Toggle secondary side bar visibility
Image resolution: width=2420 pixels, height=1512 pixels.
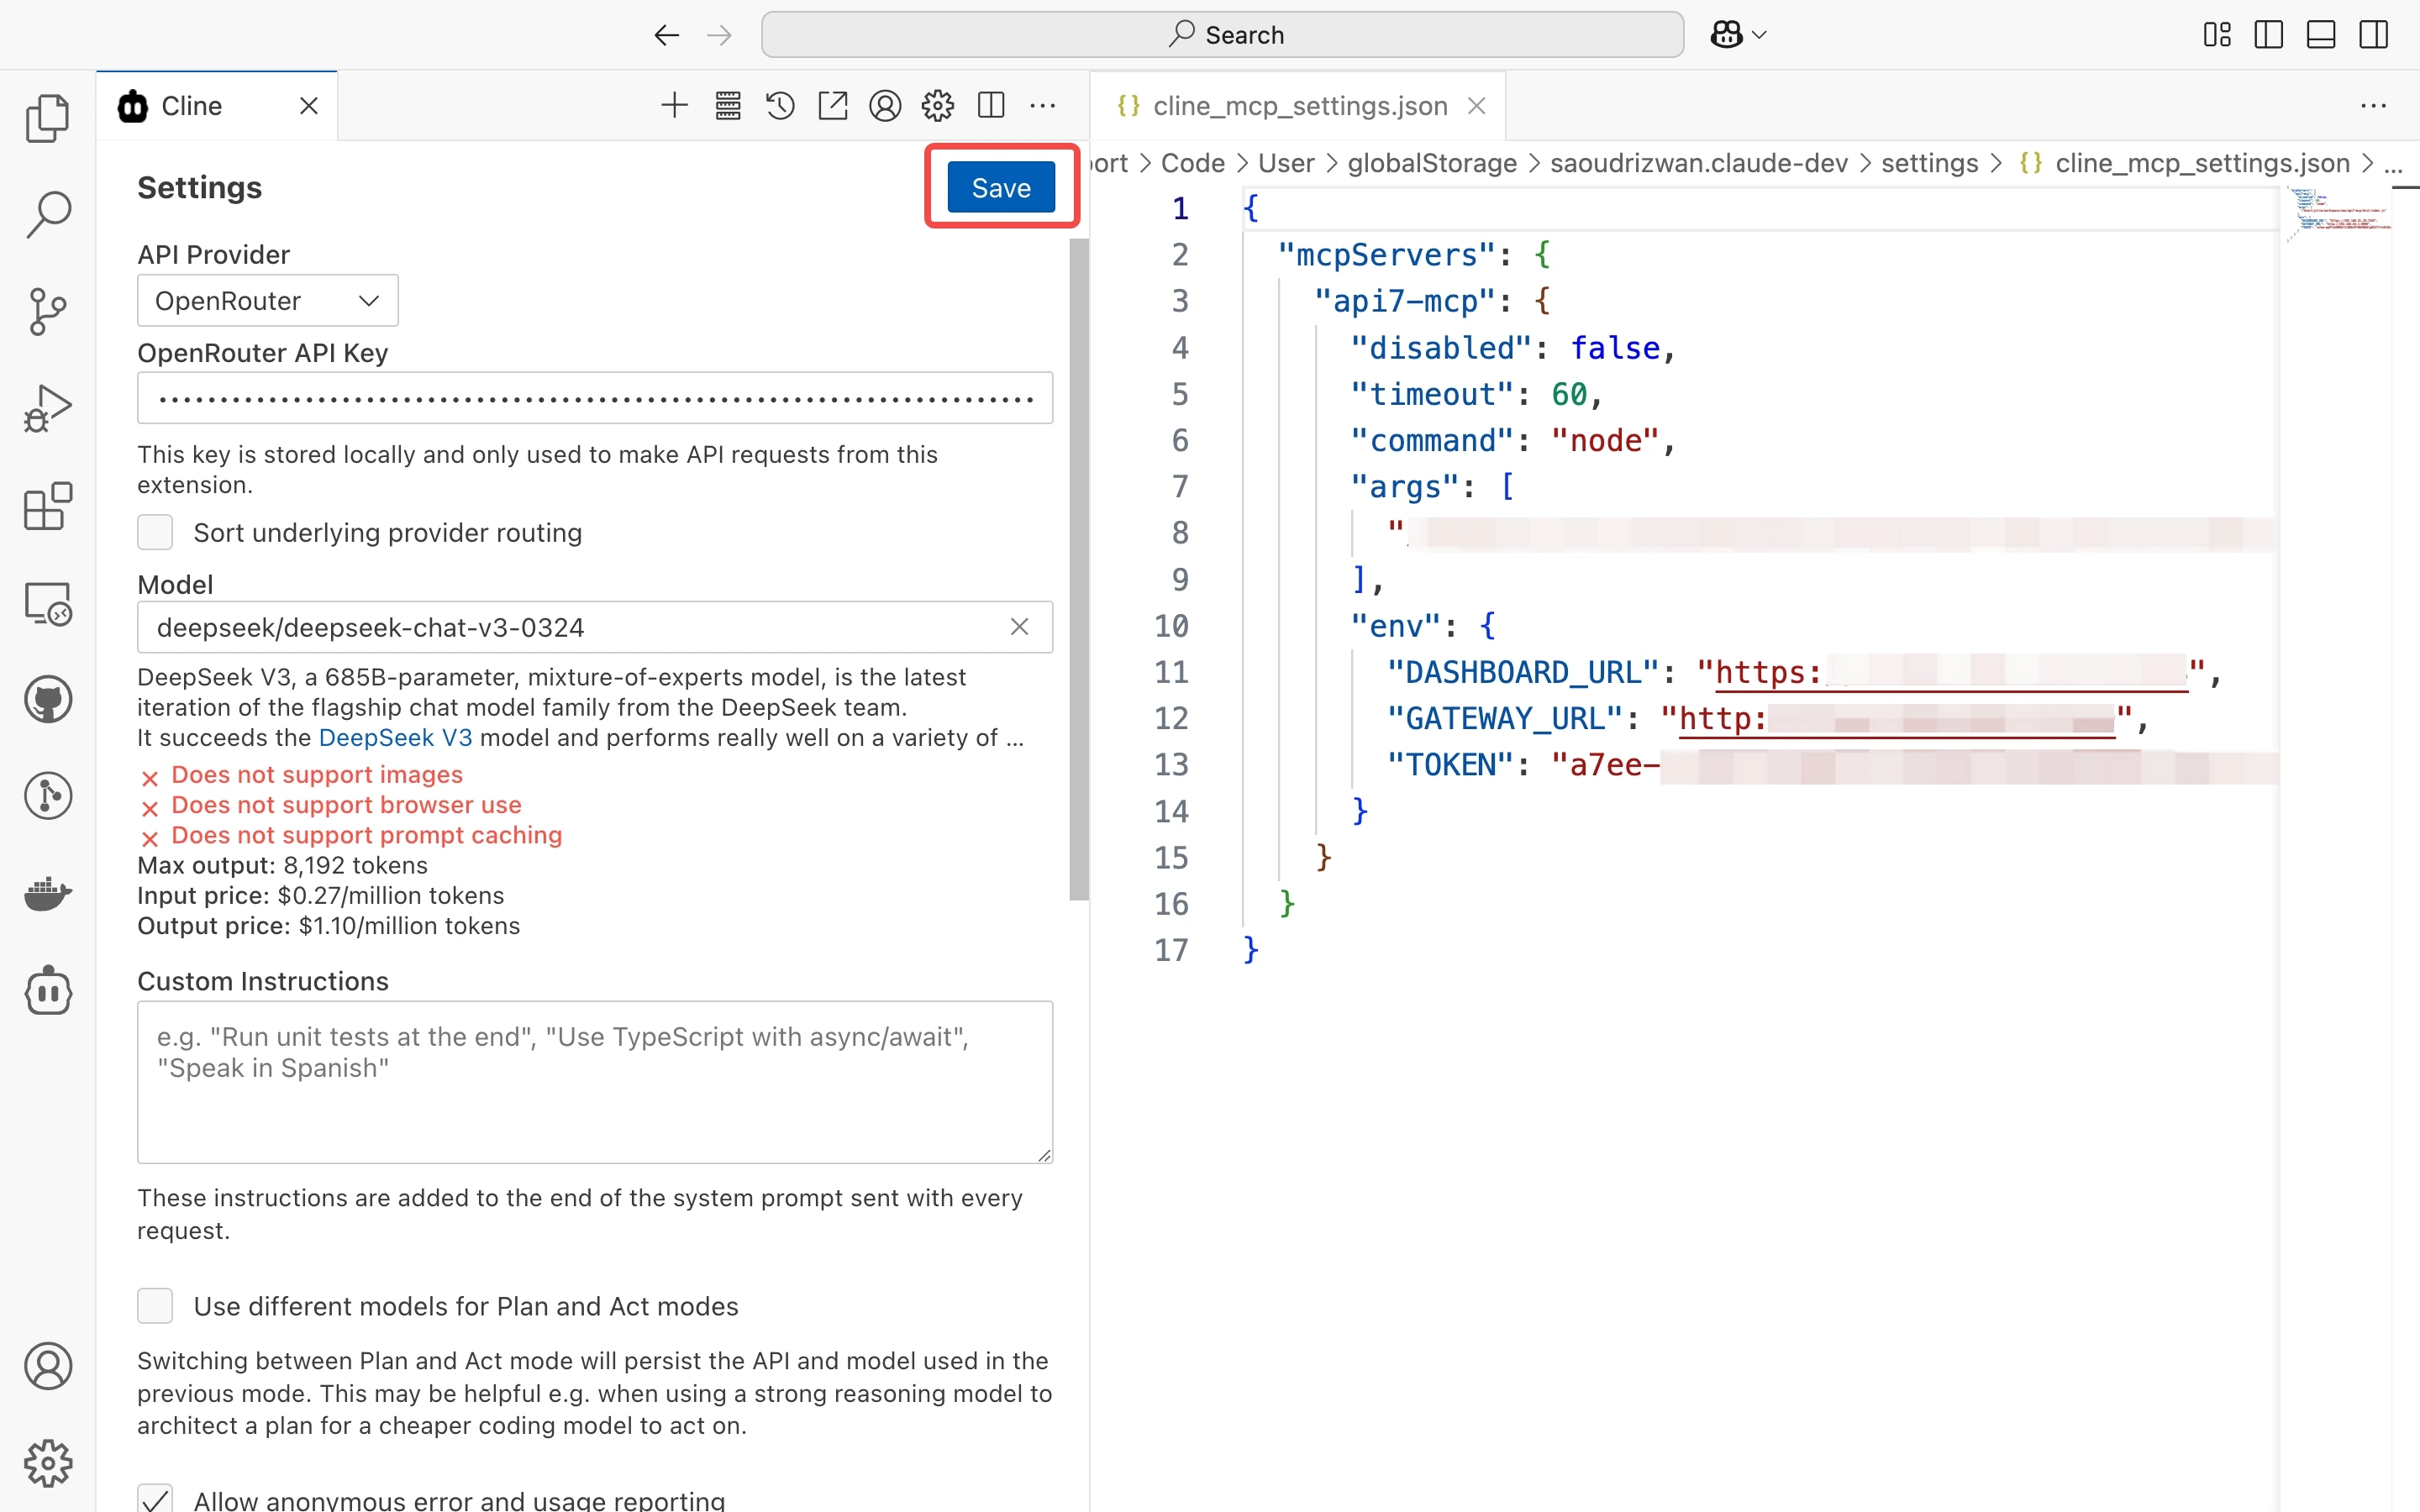2373,35
